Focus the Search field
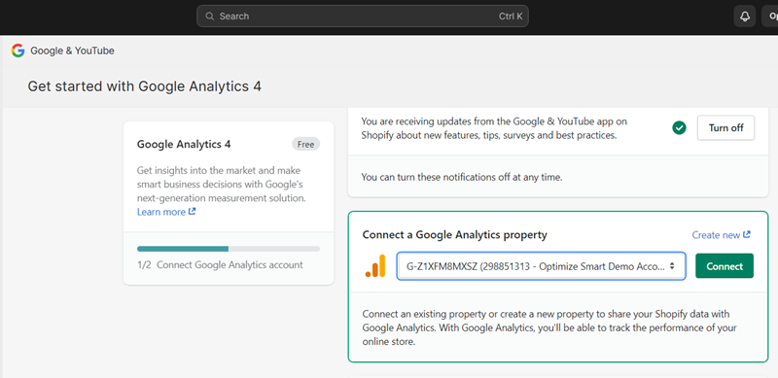Viewport: 778px width, 378px height. click(x=363, y=17)
